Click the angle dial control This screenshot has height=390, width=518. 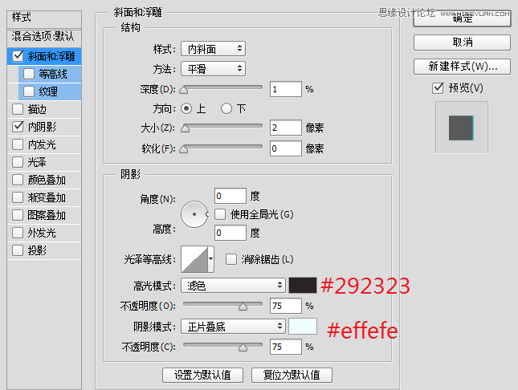coord(194,214)
